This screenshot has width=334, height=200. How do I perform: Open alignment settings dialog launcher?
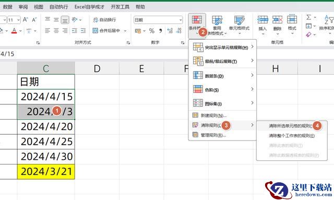click(128, 43)
